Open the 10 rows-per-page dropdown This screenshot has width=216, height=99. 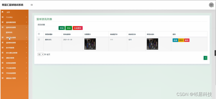tap(41, 54)
